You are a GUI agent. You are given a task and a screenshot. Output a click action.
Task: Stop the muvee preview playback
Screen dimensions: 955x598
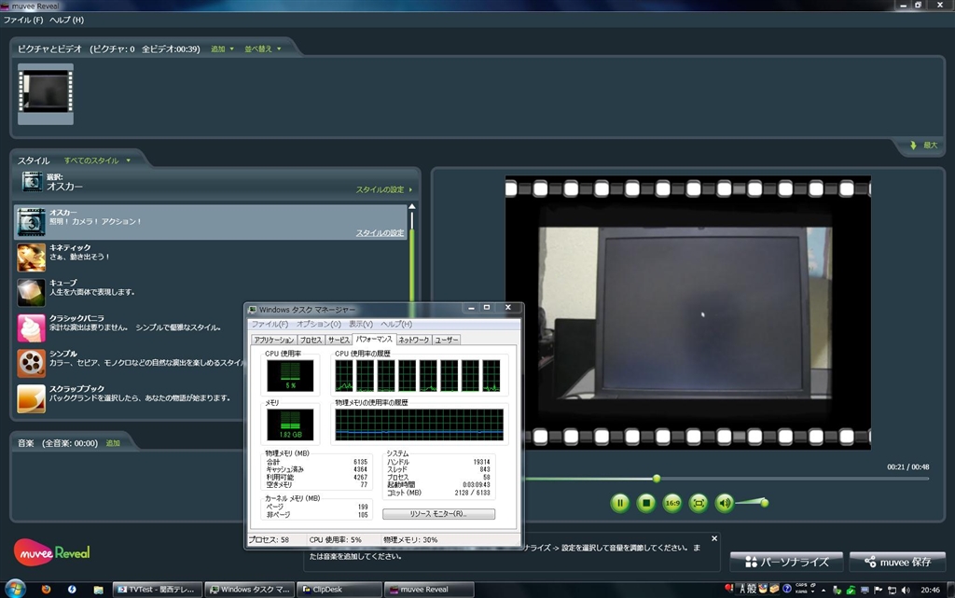point(645,503)
